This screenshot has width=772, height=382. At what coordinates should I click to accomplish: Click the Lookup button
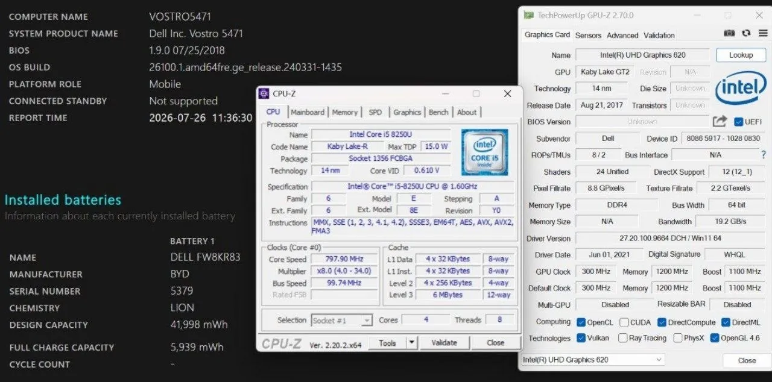click(741, 55)
